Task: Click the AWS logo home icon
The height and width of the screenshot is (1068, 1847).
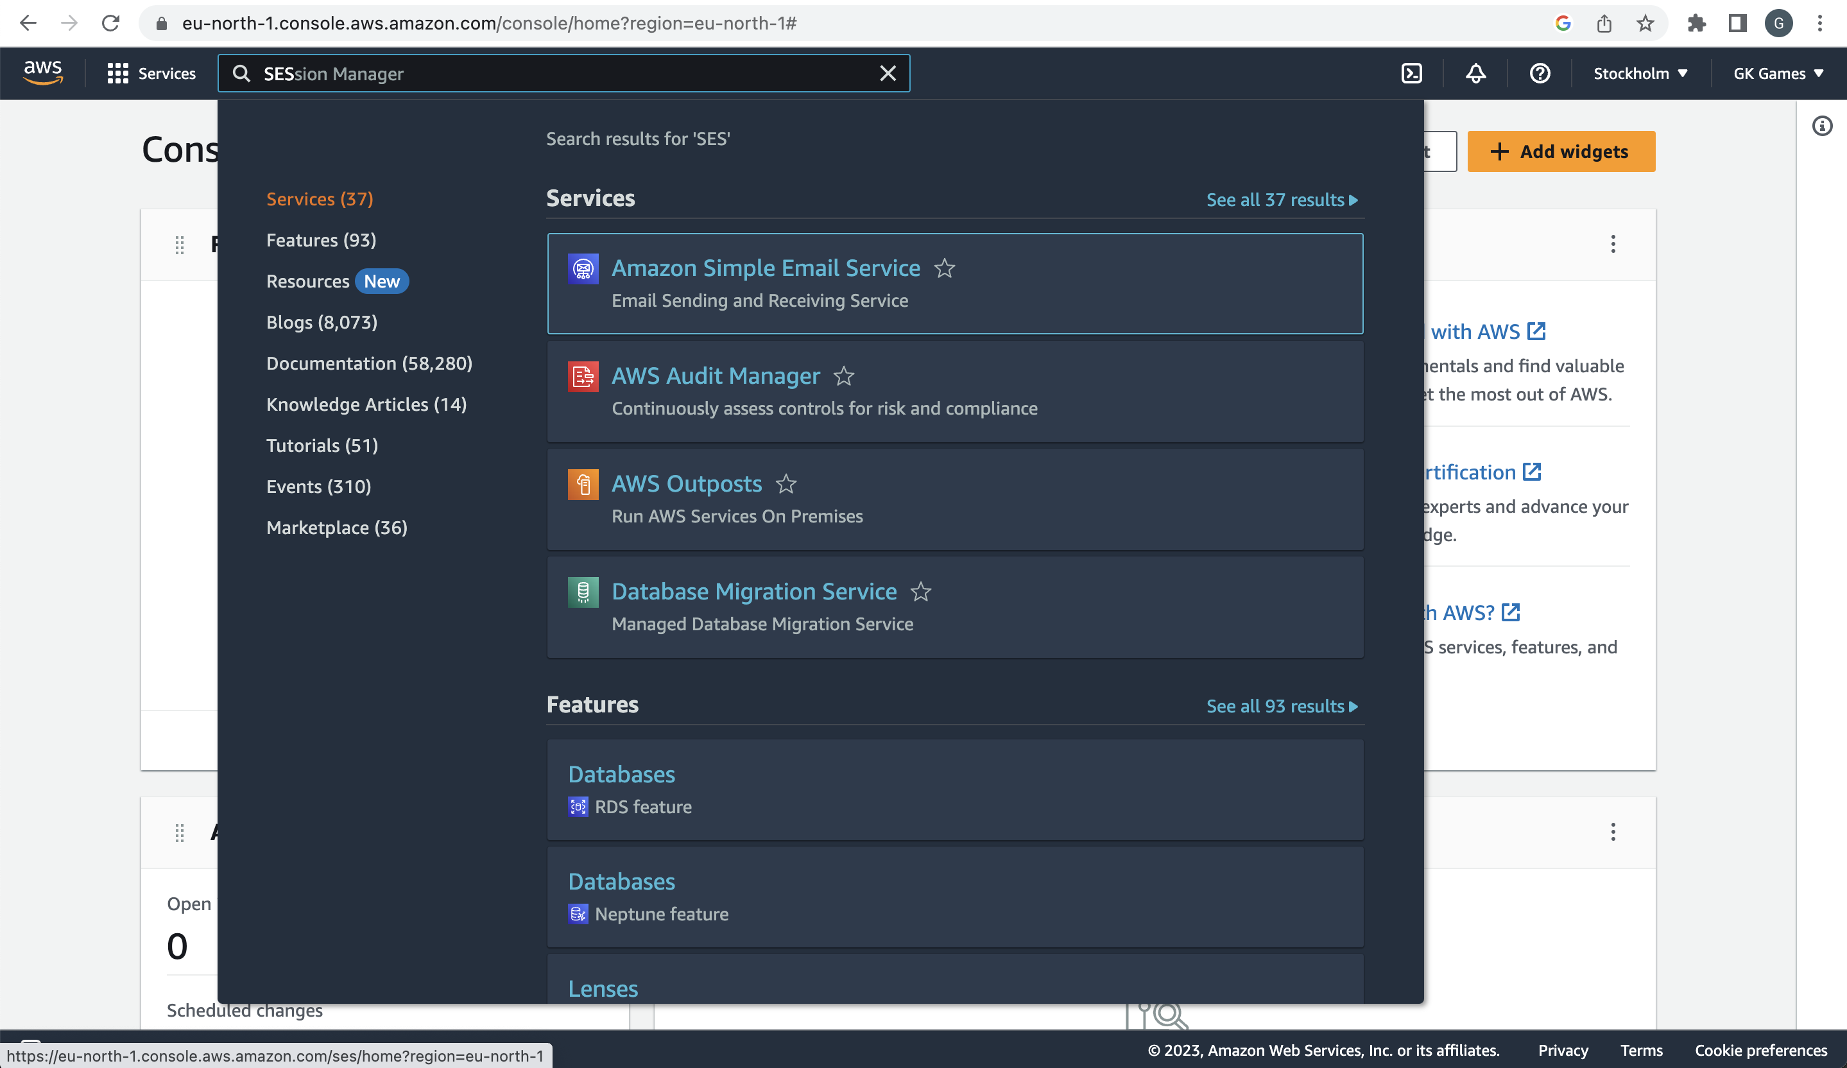Action: (42, 73)
